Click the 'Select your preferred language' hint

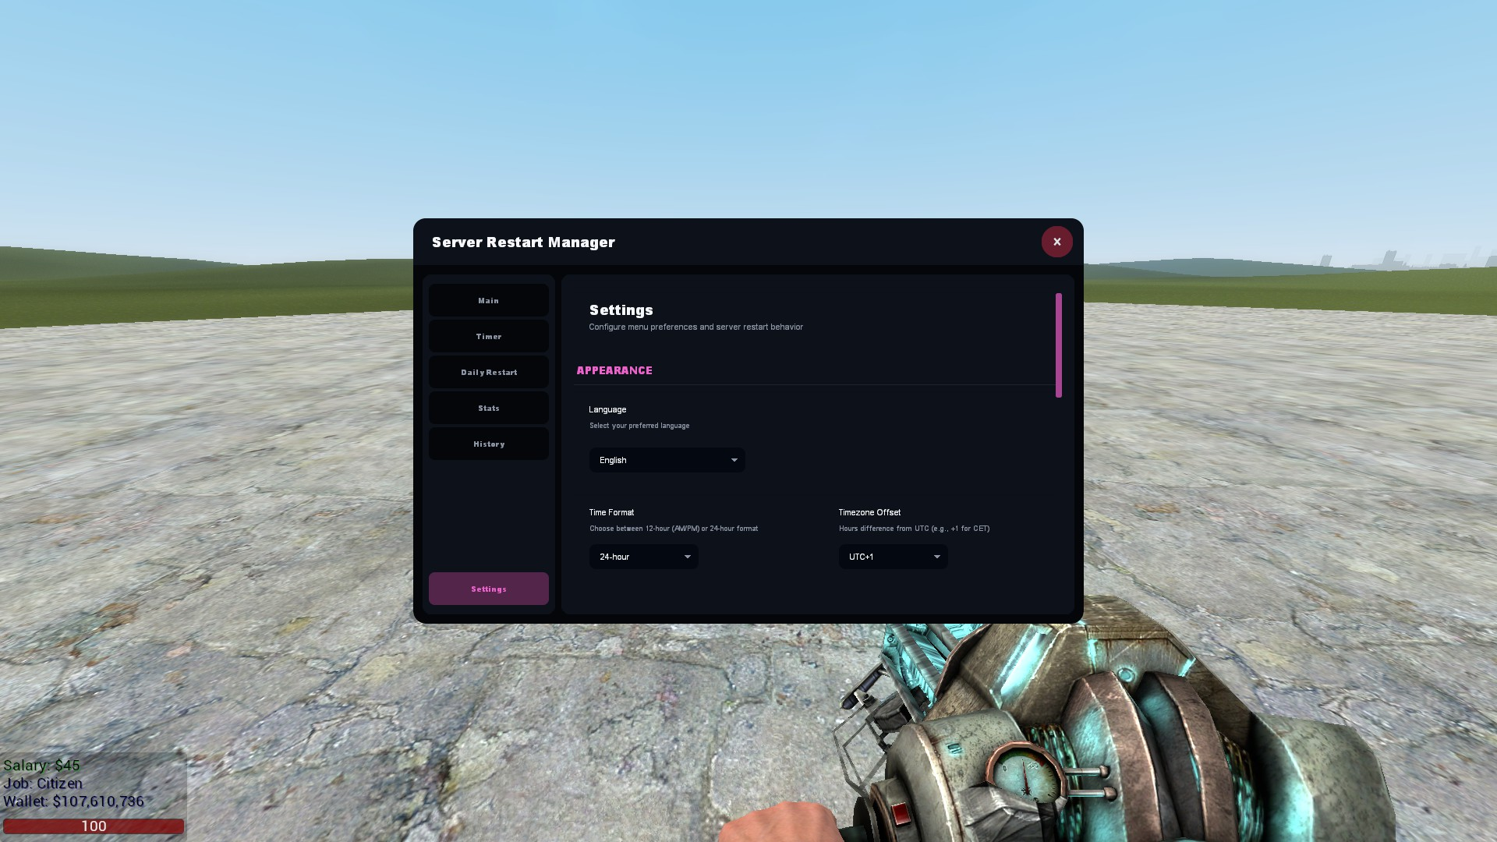[x=639, y=426]
